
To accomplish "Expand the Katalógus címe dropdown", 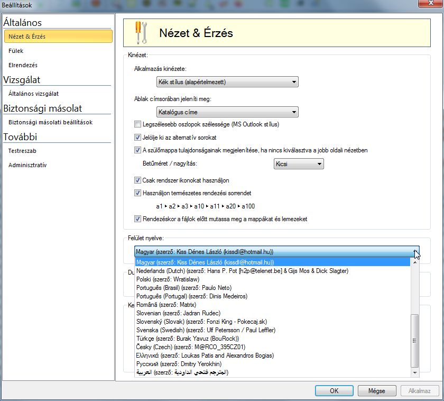I will 227,112.
